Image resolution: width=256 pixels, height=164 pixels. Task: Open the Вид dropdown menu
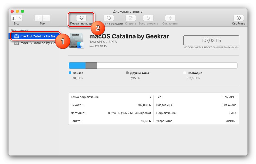pos(20,18)
